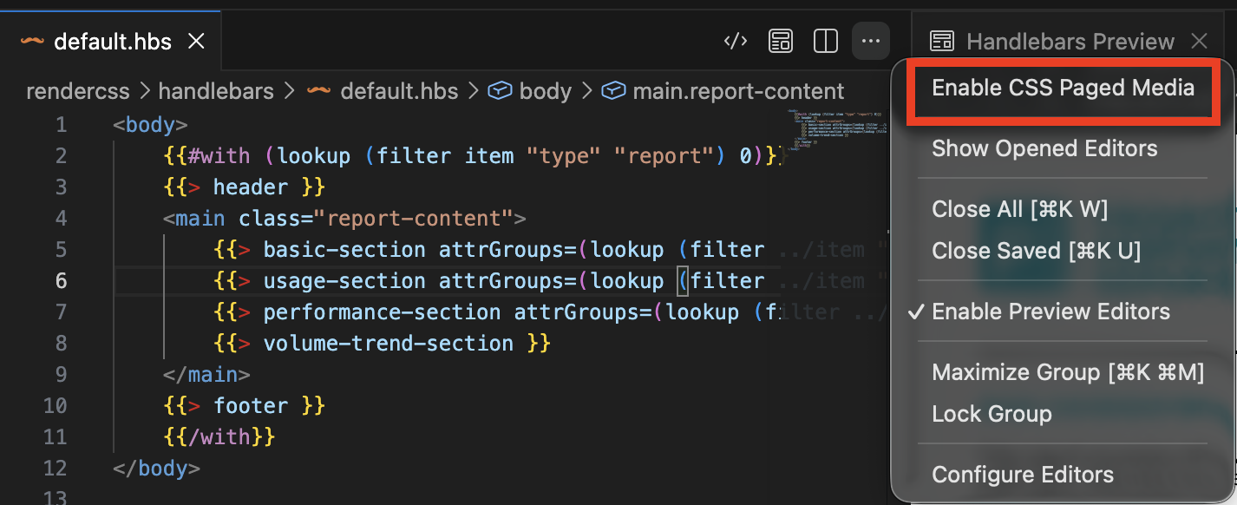Click handlebars file icon in default.hbs tab
The width and height of the screenshot is (1237, 505).
point(32,42)
